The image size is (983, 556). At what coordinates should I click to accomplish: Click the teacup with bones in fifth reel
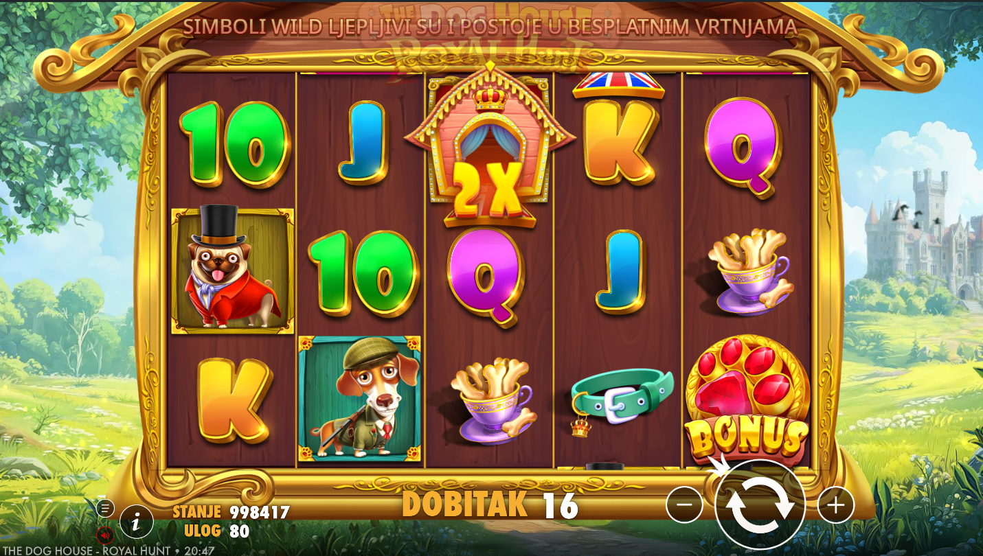tap(752, 273)
